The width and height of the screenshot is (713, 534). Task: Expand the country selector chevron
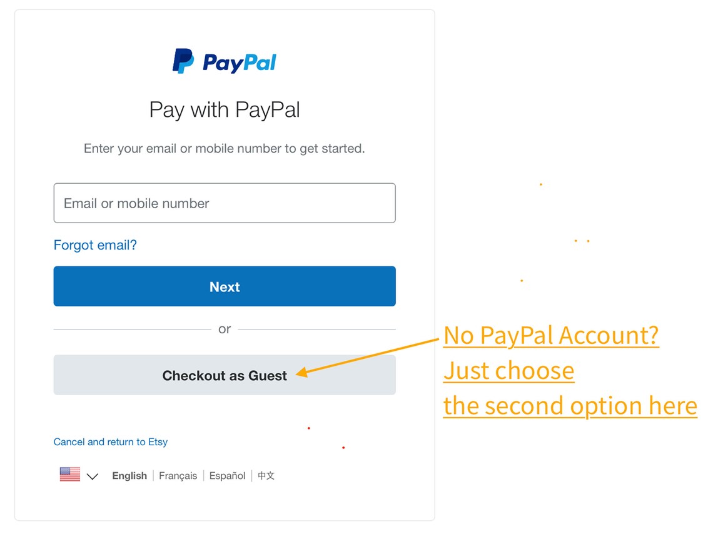tap(93, 476)
